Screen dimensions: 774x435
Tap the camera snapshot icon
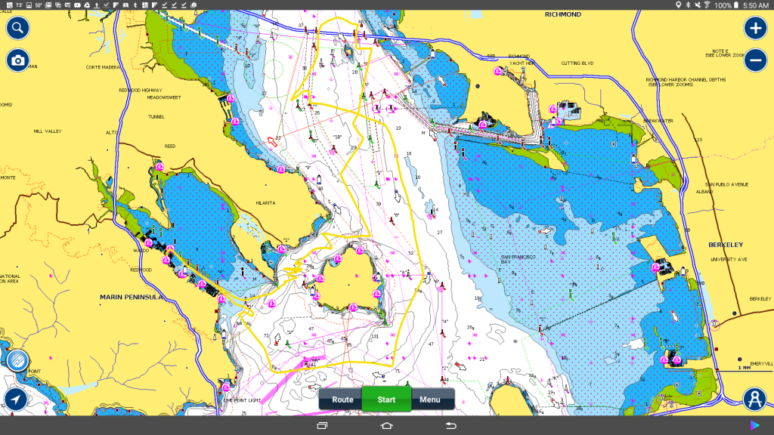tap(18, 60)
